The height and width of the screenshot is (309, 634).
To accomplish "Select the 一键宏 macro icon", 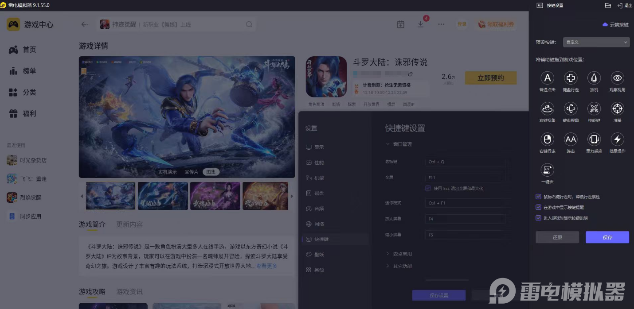I will [x=547, y=170].
